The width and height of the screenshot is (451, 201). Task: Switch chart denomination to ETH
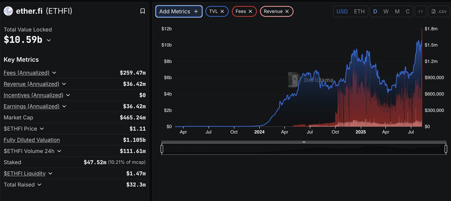359,11
